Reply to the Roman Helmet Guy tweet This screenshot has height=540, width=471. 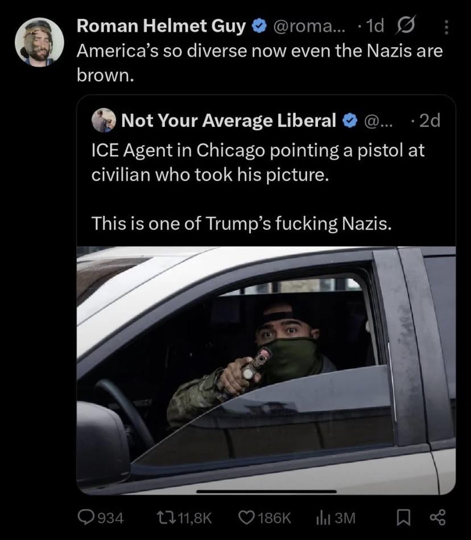tap(86, 517)
